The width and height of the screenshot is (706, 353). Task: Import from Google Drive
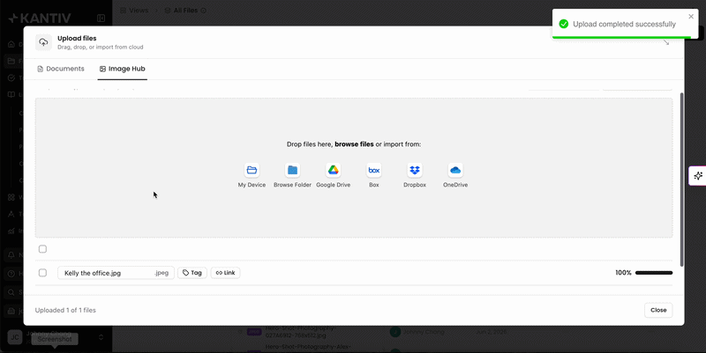click(334, 170)
